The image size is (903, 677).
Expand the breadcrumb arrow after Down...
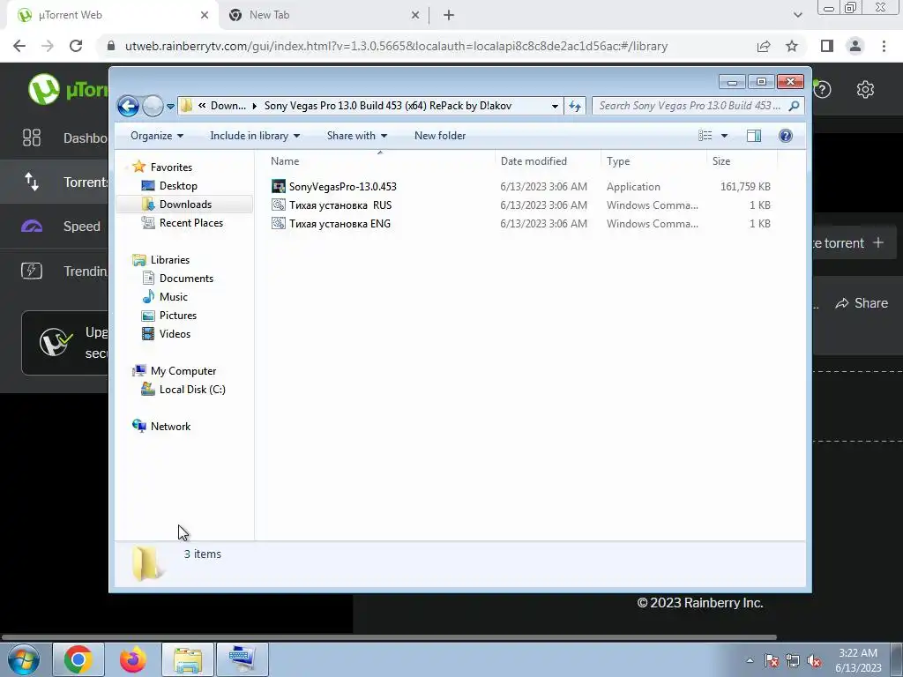(255, 106)
